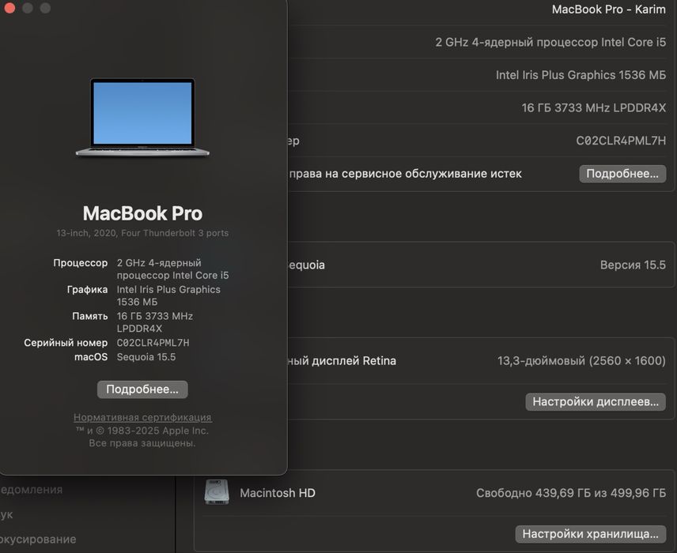677x553 pixels.
Task: Click 'Sequoia 15.5' in About window
Action: (x=146, y=357)
